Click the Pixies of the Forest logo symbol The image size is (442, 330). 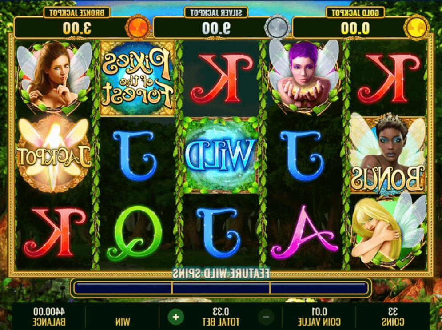pyautogui.click(x=137, y=78)
